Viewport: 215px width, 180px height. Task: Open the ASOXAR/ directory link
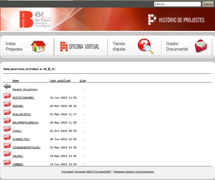pos(18,106)
